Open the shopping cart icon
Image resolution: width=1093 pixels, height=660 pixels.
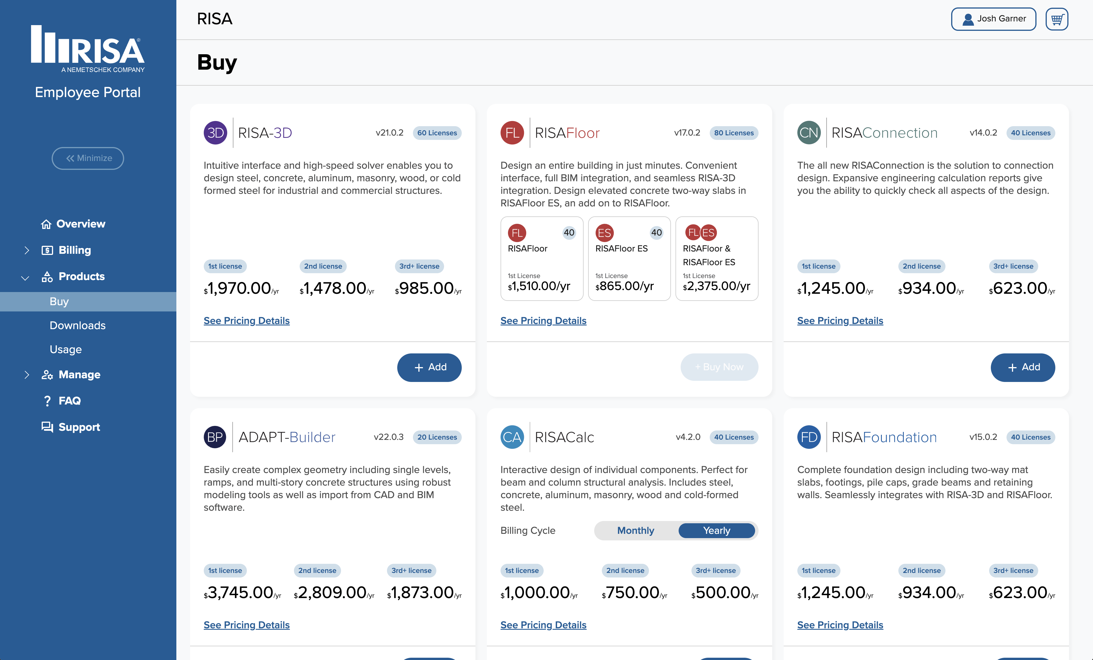click(1057, 19)
